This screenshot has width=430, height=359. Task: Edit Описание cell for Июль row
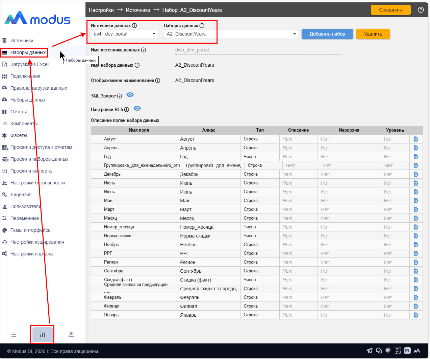point(299,183)
